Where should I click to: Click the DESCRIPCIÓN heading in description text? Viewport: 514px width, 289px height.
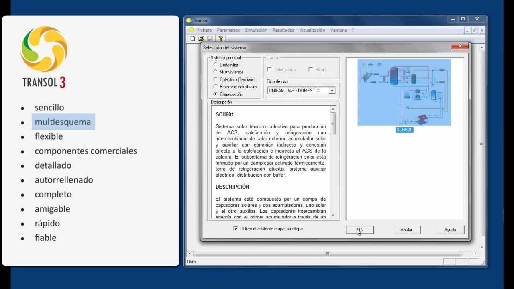(233, 187)
